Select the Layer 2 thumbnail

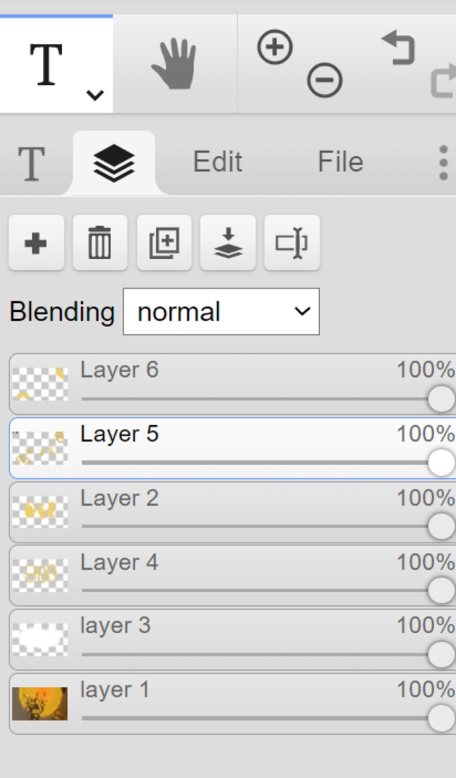point(40,511)
